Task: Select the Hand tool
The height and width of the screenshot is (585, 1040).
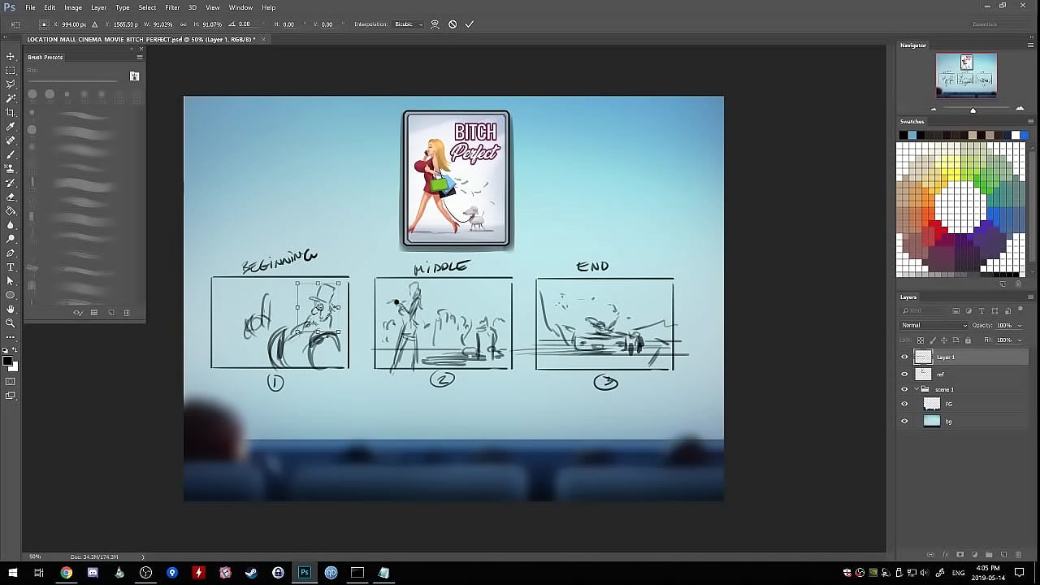Action: [x=11, y=309]
